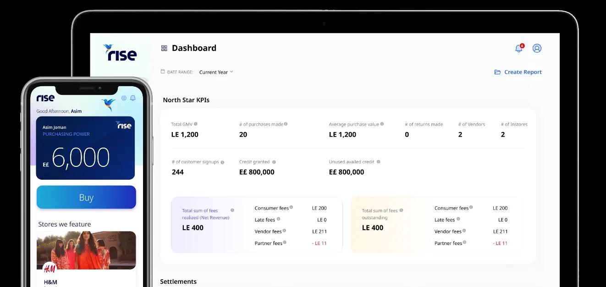Click the Create Report link

click(523, 72)
